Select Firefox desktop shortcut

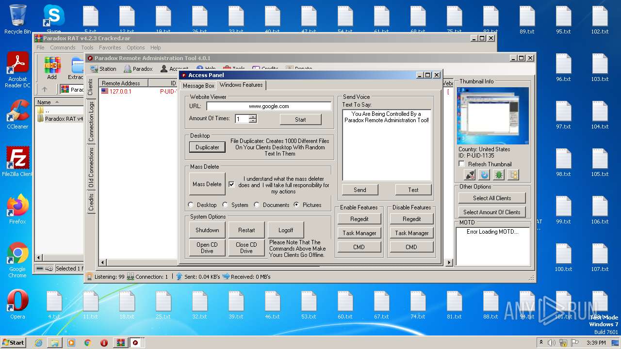point(17,209)
